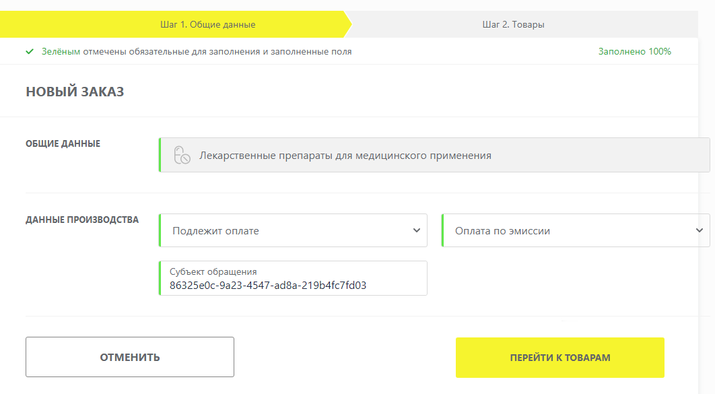Expand the chevron on the payment status selector
The image size is (715, 394).
click(417, 230)
